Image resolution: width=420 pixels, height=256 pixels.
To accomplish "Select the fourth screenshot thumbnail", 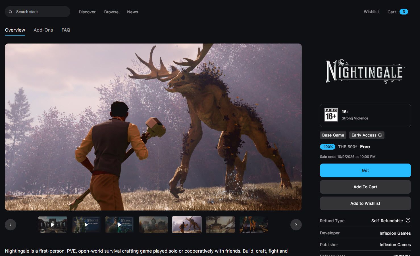I will point(153,225).
